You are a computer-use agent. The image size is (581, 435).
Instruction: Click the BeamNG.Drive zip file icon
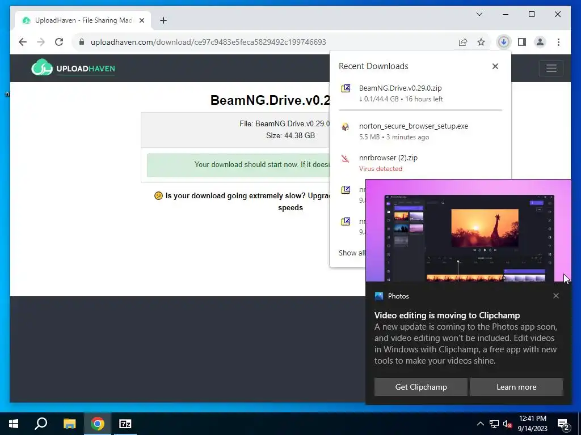click(x=346, y=88)
